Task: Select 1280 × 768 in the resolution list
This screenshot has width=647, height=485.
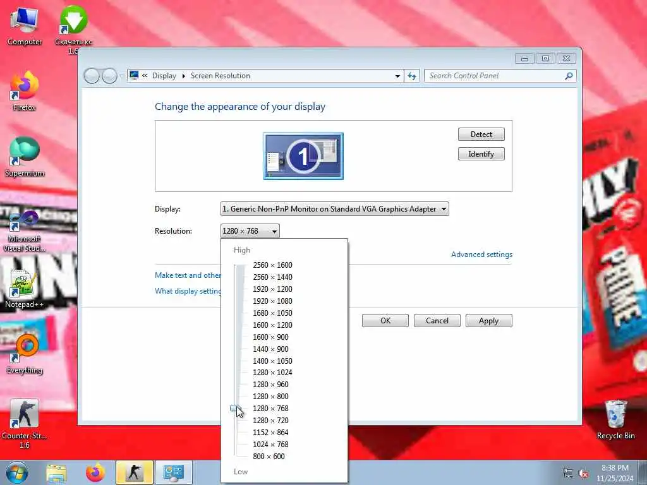Action: [x=270, y=409]
